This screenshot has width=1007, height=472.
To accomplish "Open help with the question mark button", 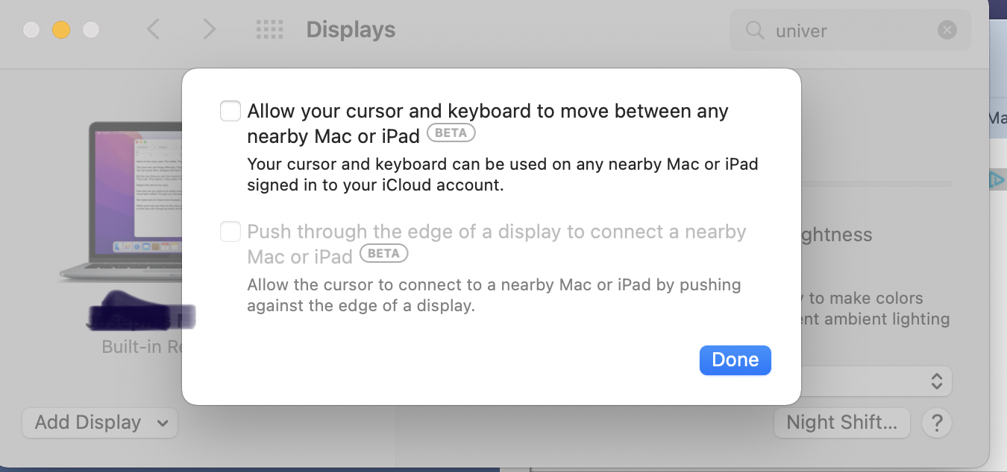I will [937, 423].
